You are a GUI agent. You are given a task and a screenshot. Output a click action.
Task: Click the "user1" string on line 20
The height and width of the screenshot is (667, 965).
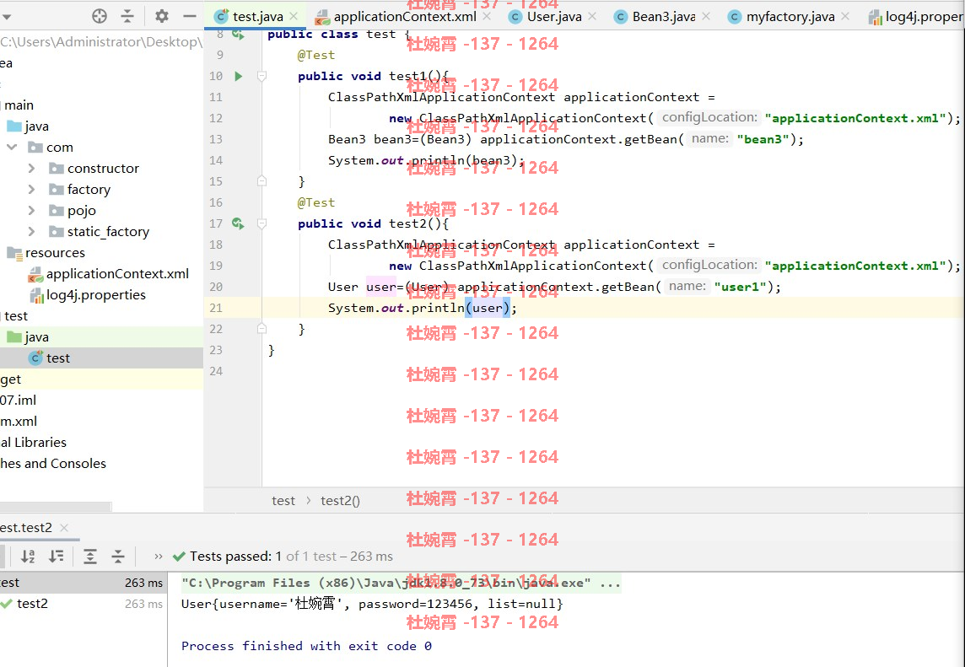pyautogui.click(x=740, y=287)
